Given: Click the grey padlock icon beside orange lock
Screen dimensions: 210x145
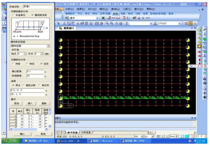Looking at the screenshot, I should [x=195, y=23].
